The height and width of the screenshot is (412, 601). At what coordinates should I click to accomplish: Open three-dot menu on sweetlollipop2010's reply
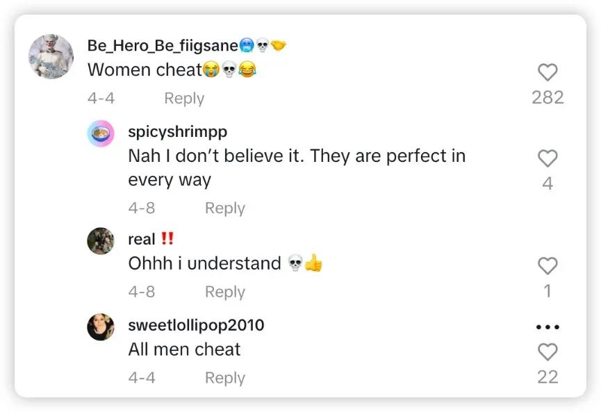[x=548, y=327]
